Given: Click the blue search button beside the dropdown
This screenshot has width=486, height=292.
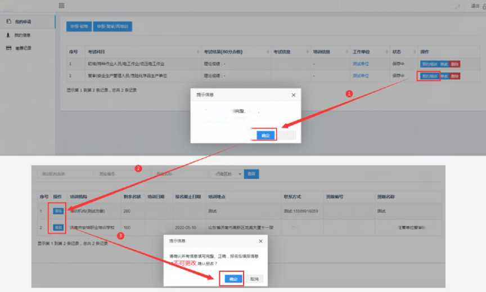Looking at the screenshot, I should [x=251, y=174].
